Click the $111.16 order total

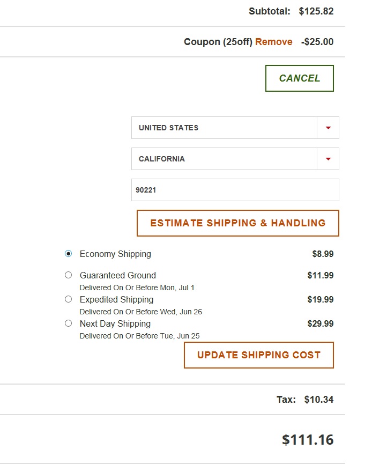point(308,440)
